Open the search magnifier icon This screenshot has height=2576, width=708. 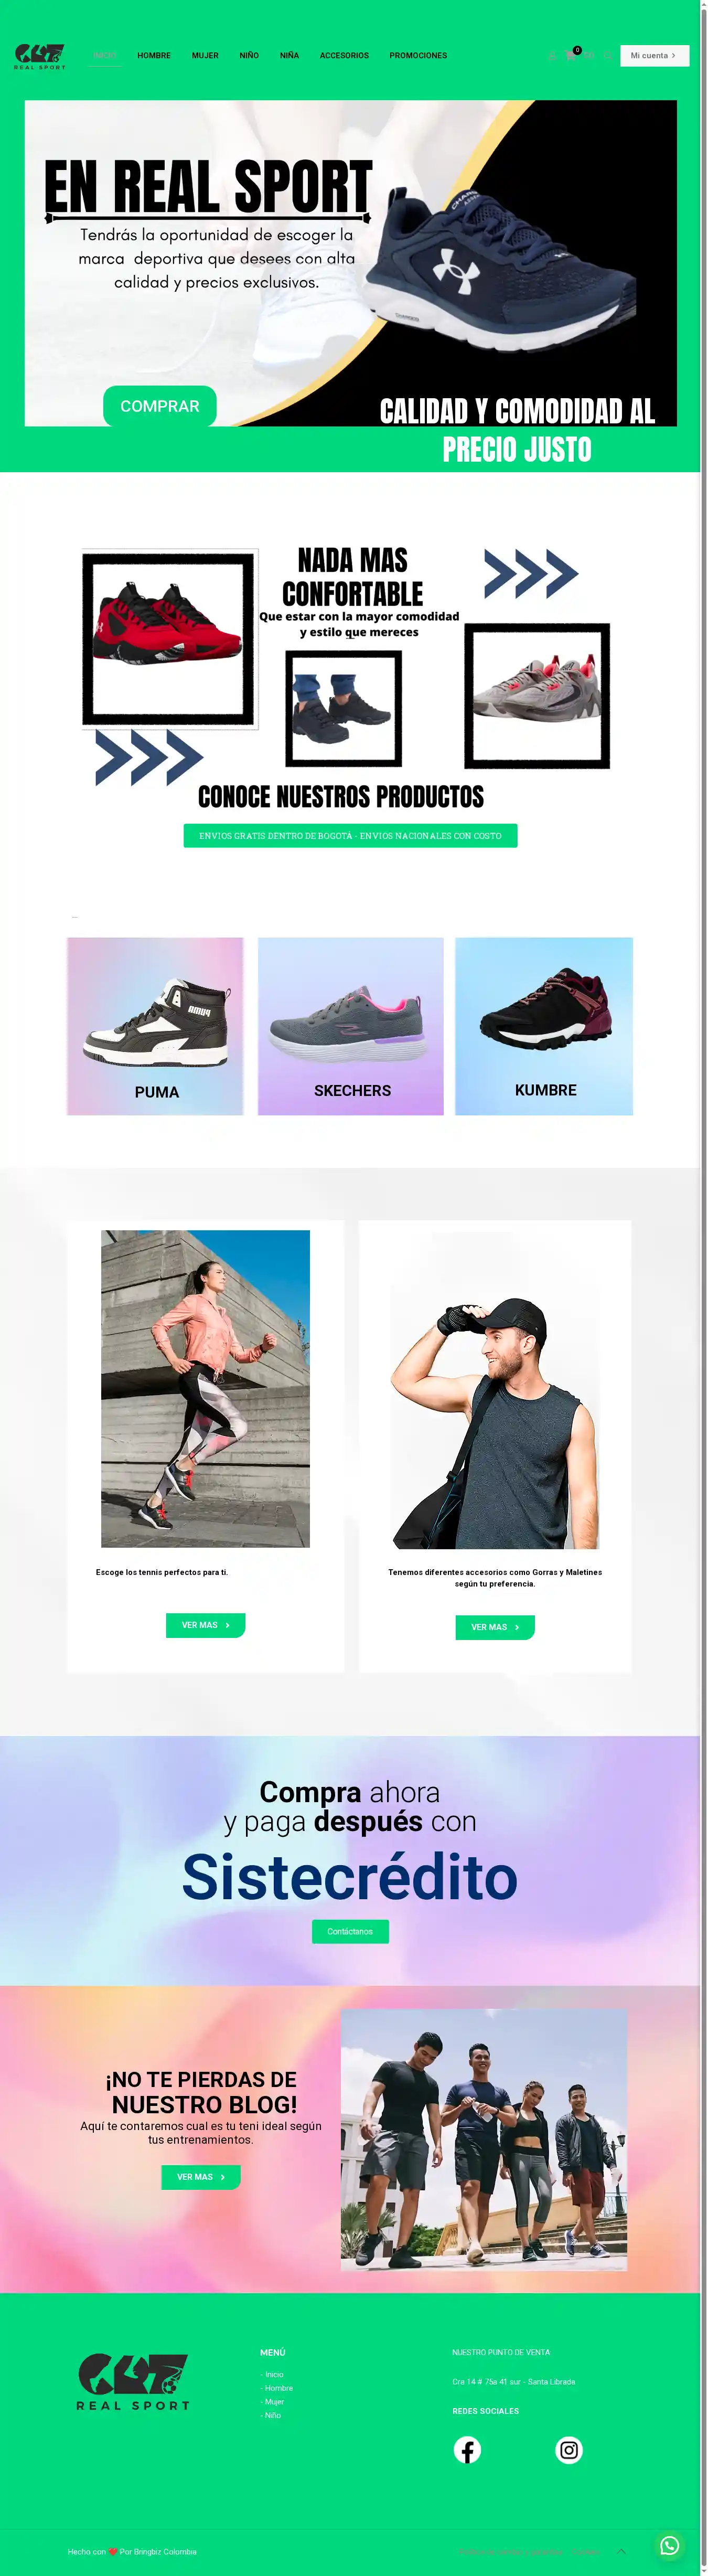(608, 56)
